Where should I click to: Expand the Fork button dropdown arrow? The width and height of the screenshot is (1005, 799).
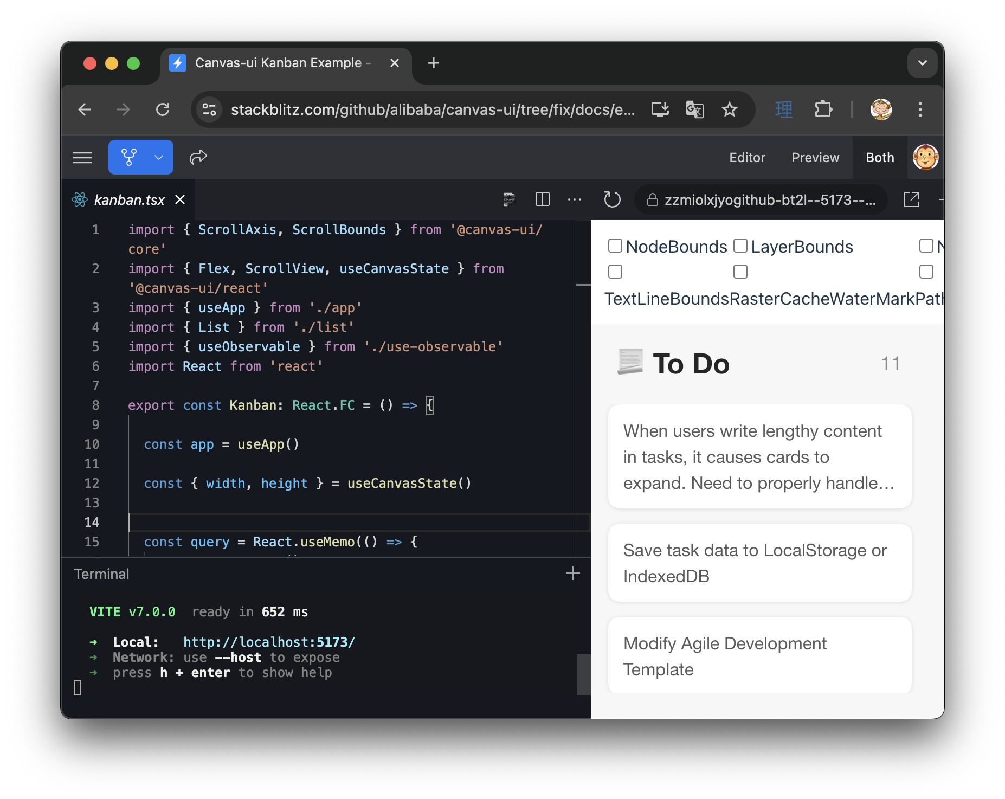coord(159,157)
